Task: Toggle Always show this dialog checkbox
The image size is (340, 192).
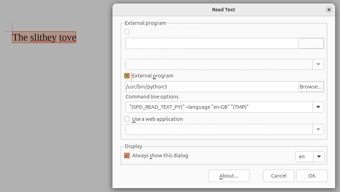Action: [127, 156]
